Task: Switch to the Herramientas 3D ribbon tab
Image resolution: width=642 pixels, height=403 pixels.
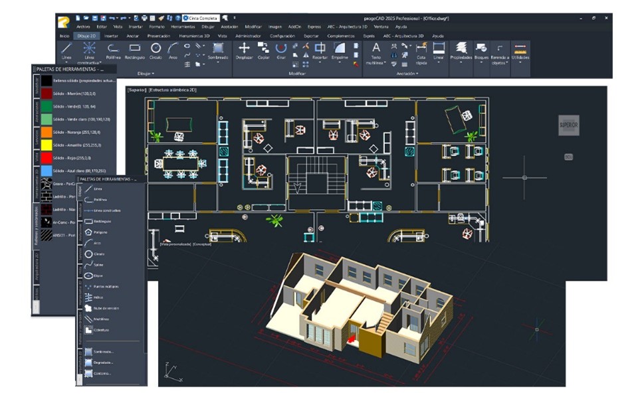Action: coord(194,35)
